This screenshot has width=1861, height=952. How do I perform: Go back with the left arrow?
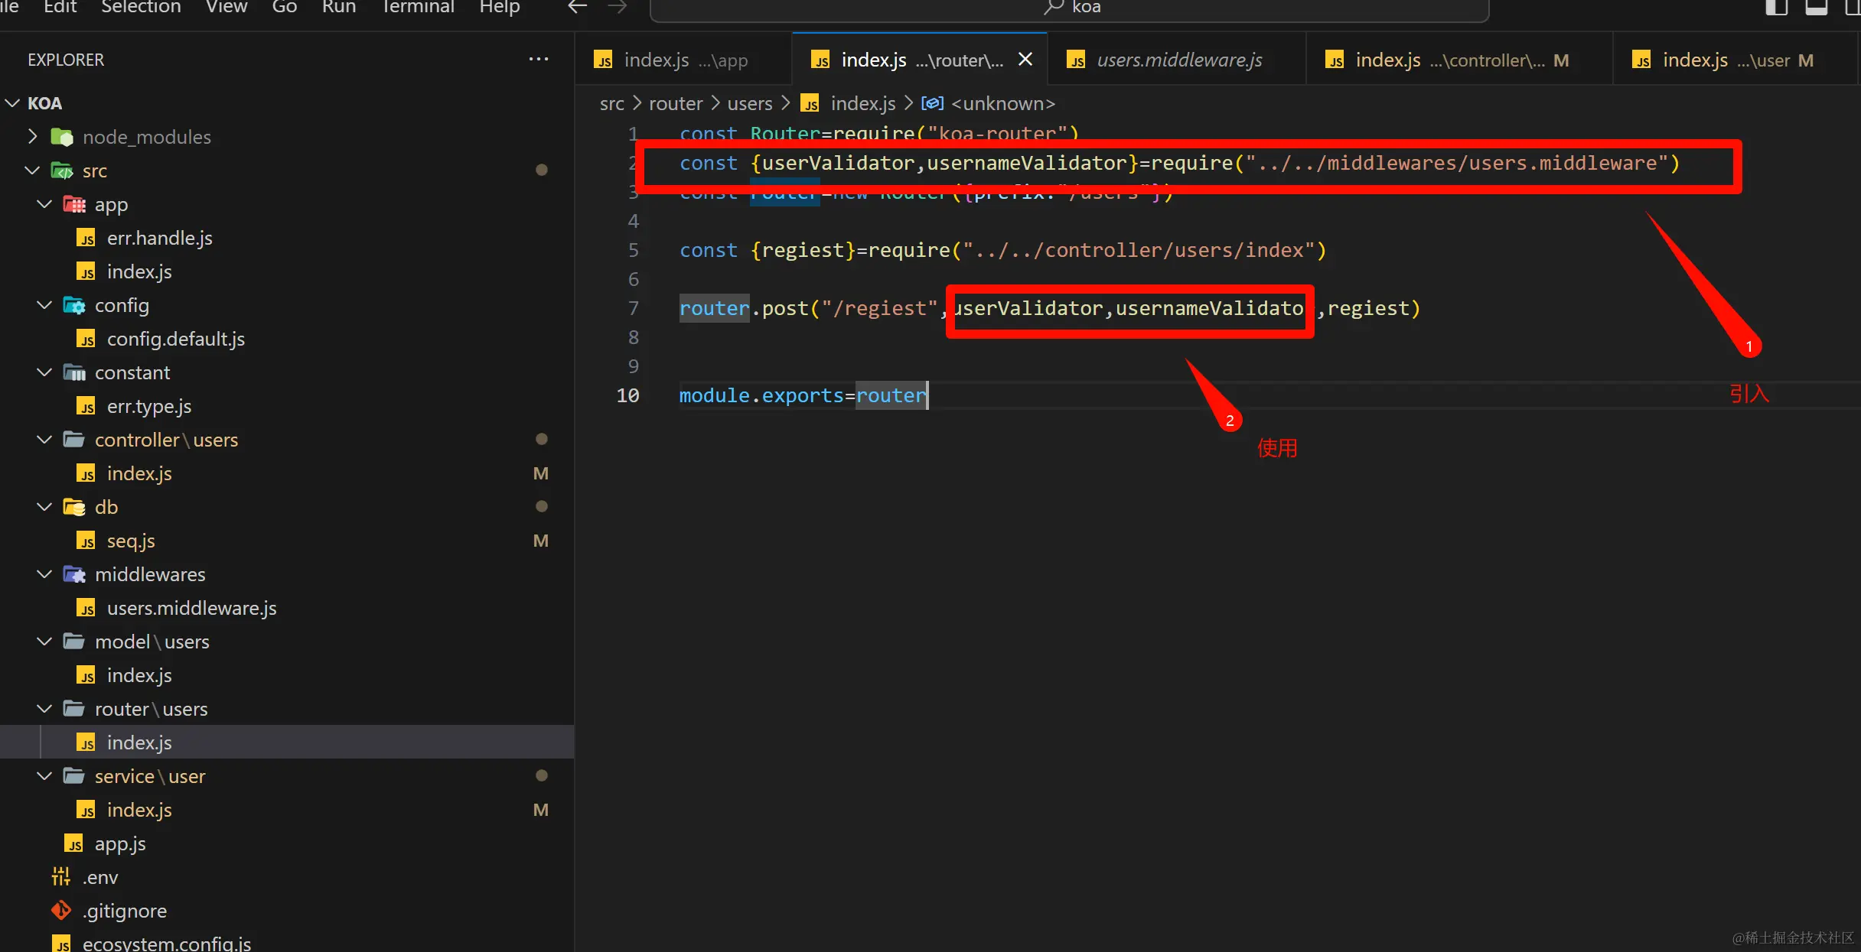[x=578, y=8]
